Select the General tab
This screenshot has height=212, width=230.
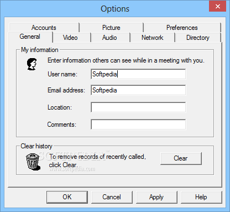pyautogui.click(x=30, y=37)
